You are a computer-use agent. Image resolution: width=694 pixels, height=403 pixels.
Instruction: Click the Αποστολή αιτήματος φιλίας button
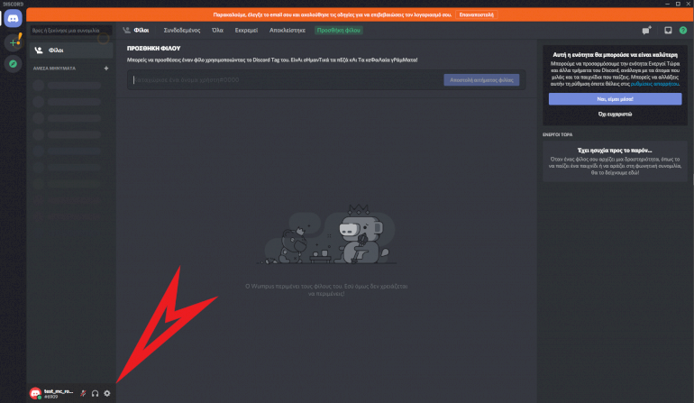pos(481,80)
